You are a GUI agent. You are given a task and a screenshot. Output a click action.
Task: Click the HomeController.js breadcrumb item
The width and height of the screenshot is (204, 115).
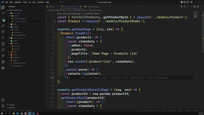coord(65,10)
